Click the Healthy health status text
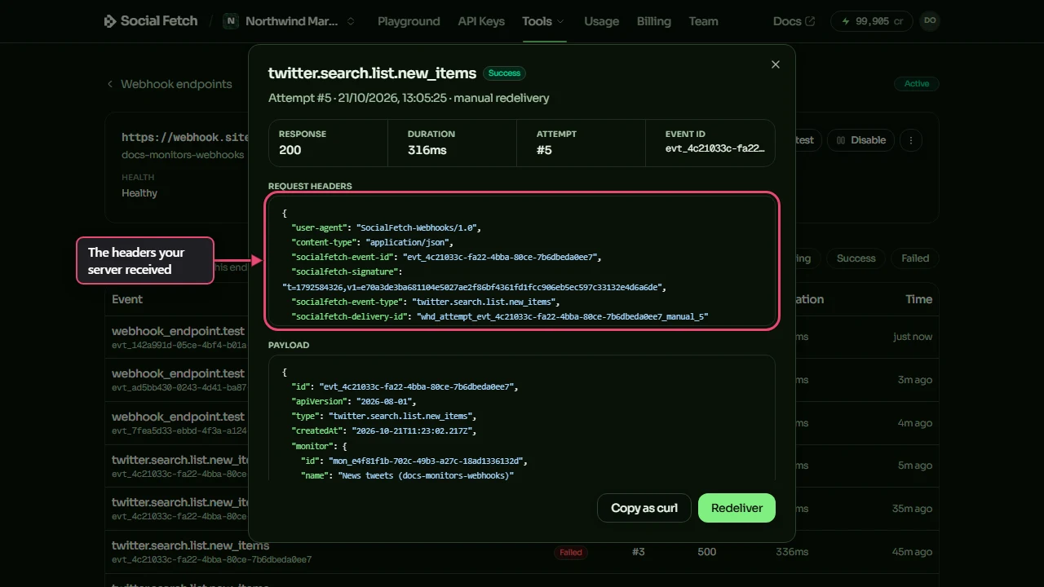Image resolution: width=1044 pixels, height=587 pixels. pos(139,193)
